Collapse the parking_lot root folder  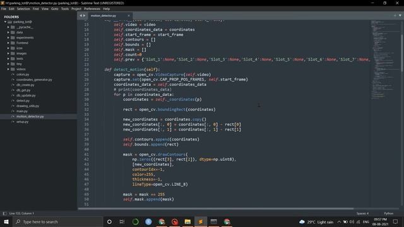[5, 22]
